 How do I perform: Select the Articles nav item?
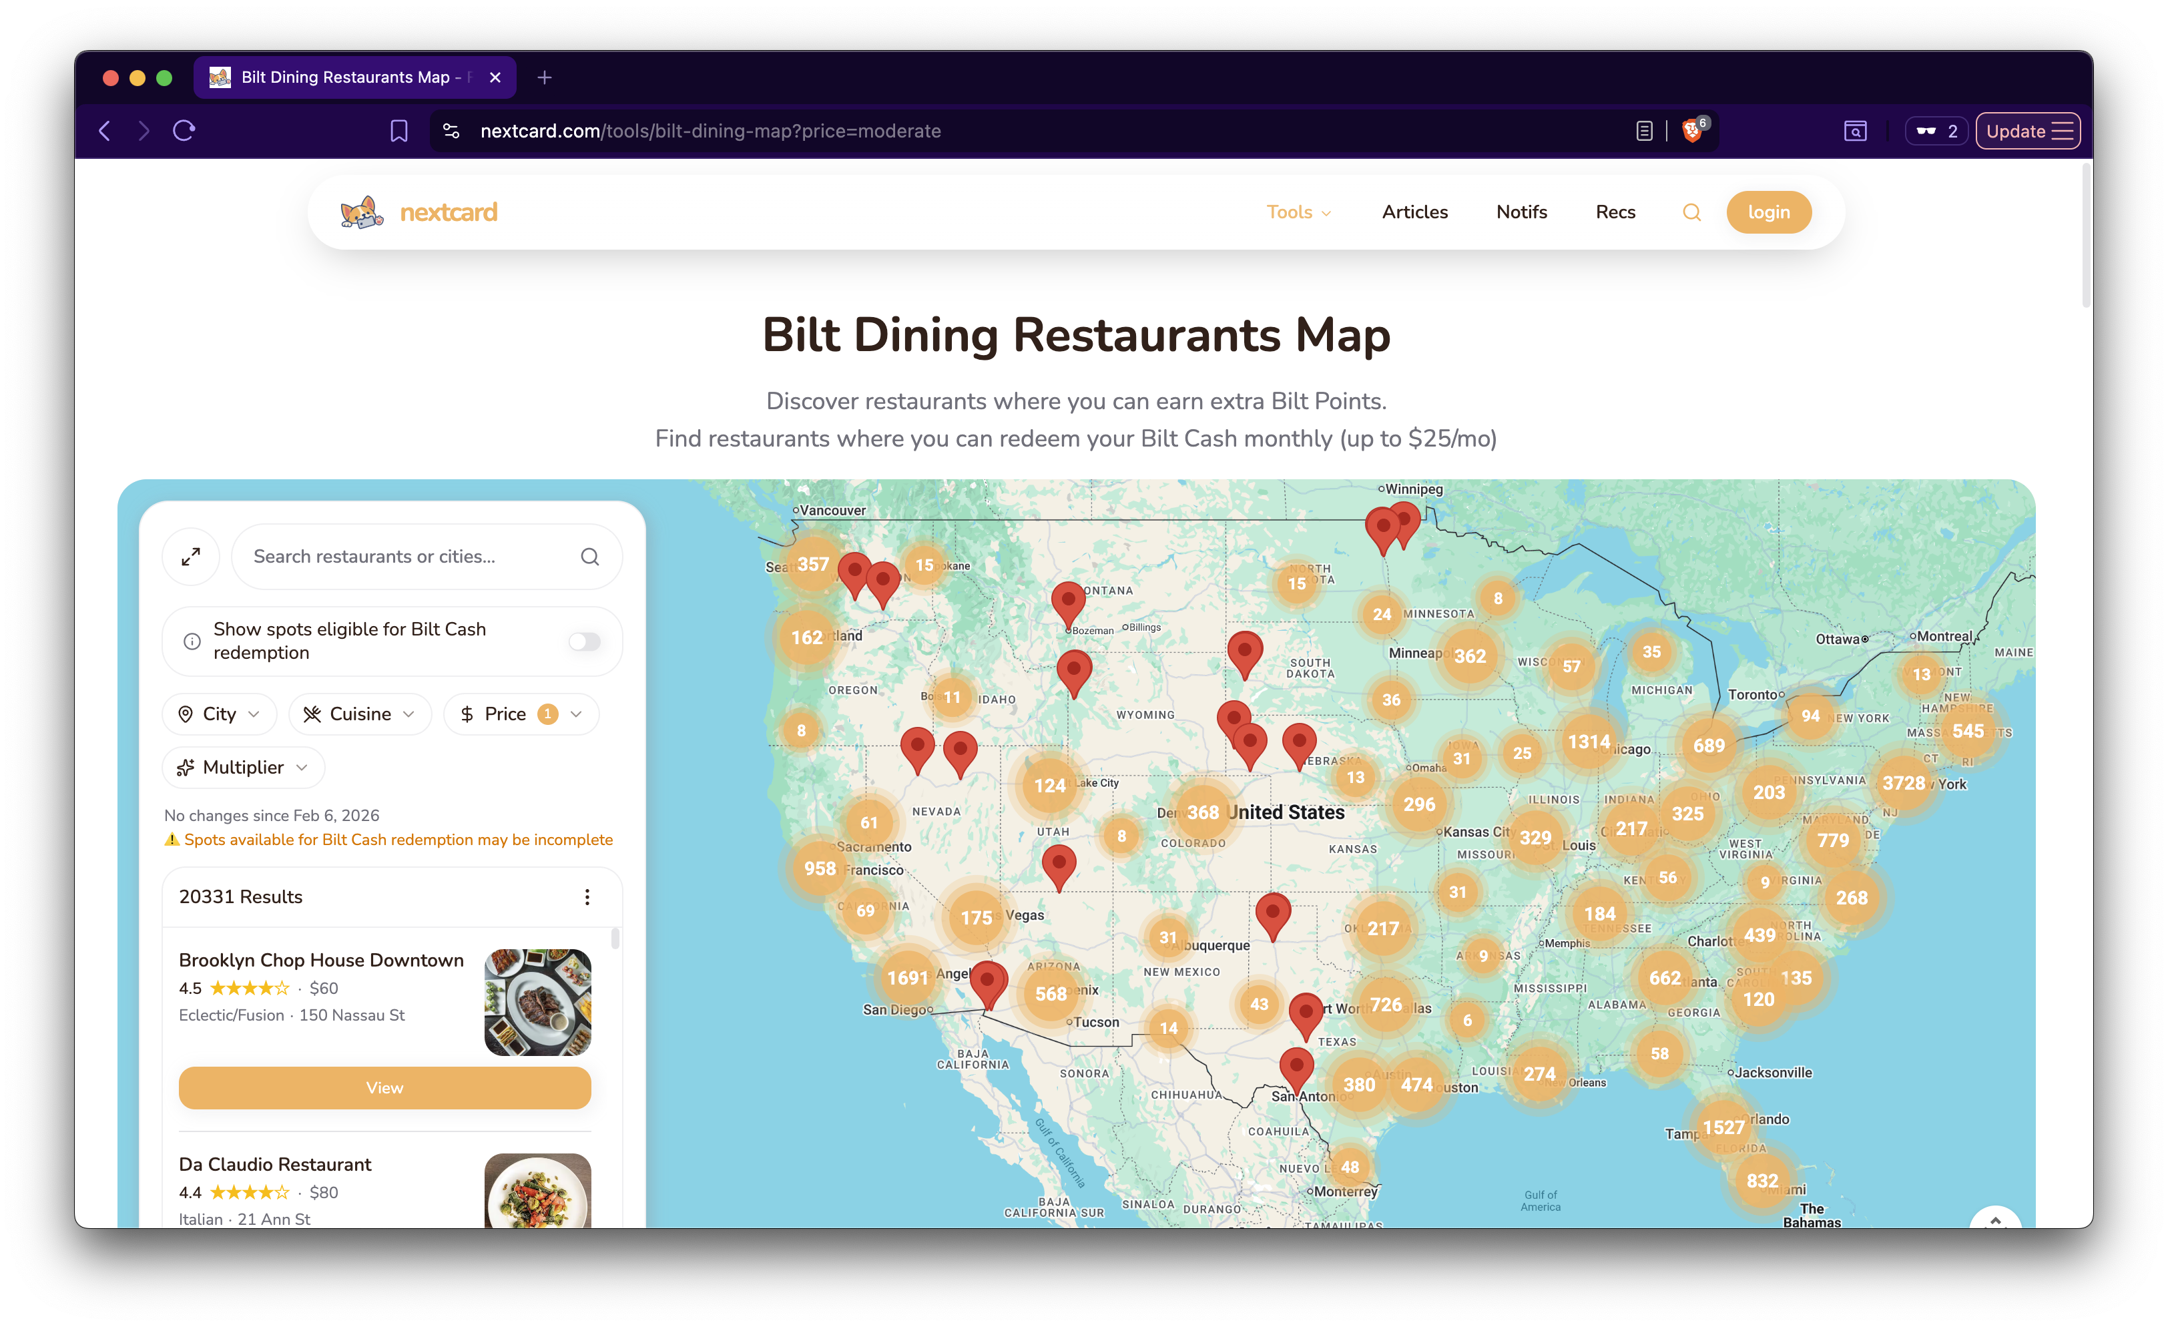1414,212
